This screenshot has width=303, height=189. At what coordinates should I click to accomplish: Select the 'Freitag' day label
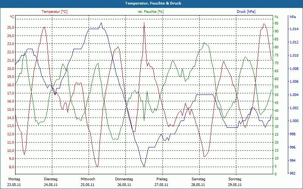pyautogui.click(x=162, y=179)
